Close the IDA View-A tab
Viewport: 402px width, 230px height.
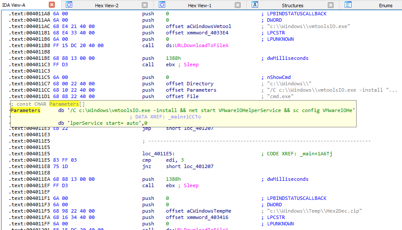click(52, 5)
